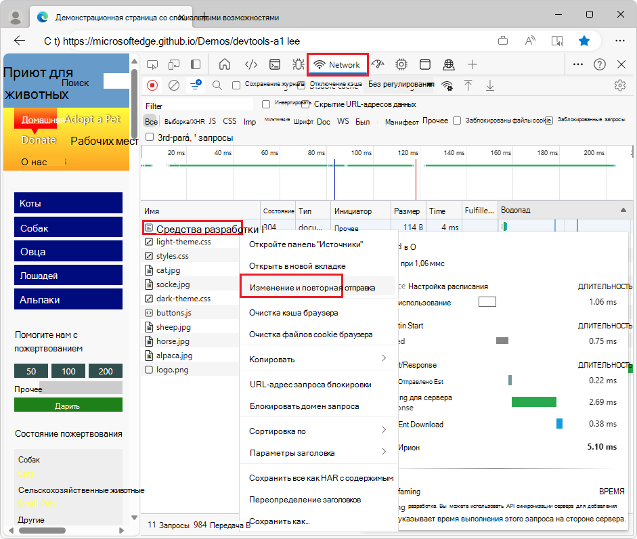Screen dimensions: 637x539
Task: Open the Welcome home tool
Action: coord(225,64)
